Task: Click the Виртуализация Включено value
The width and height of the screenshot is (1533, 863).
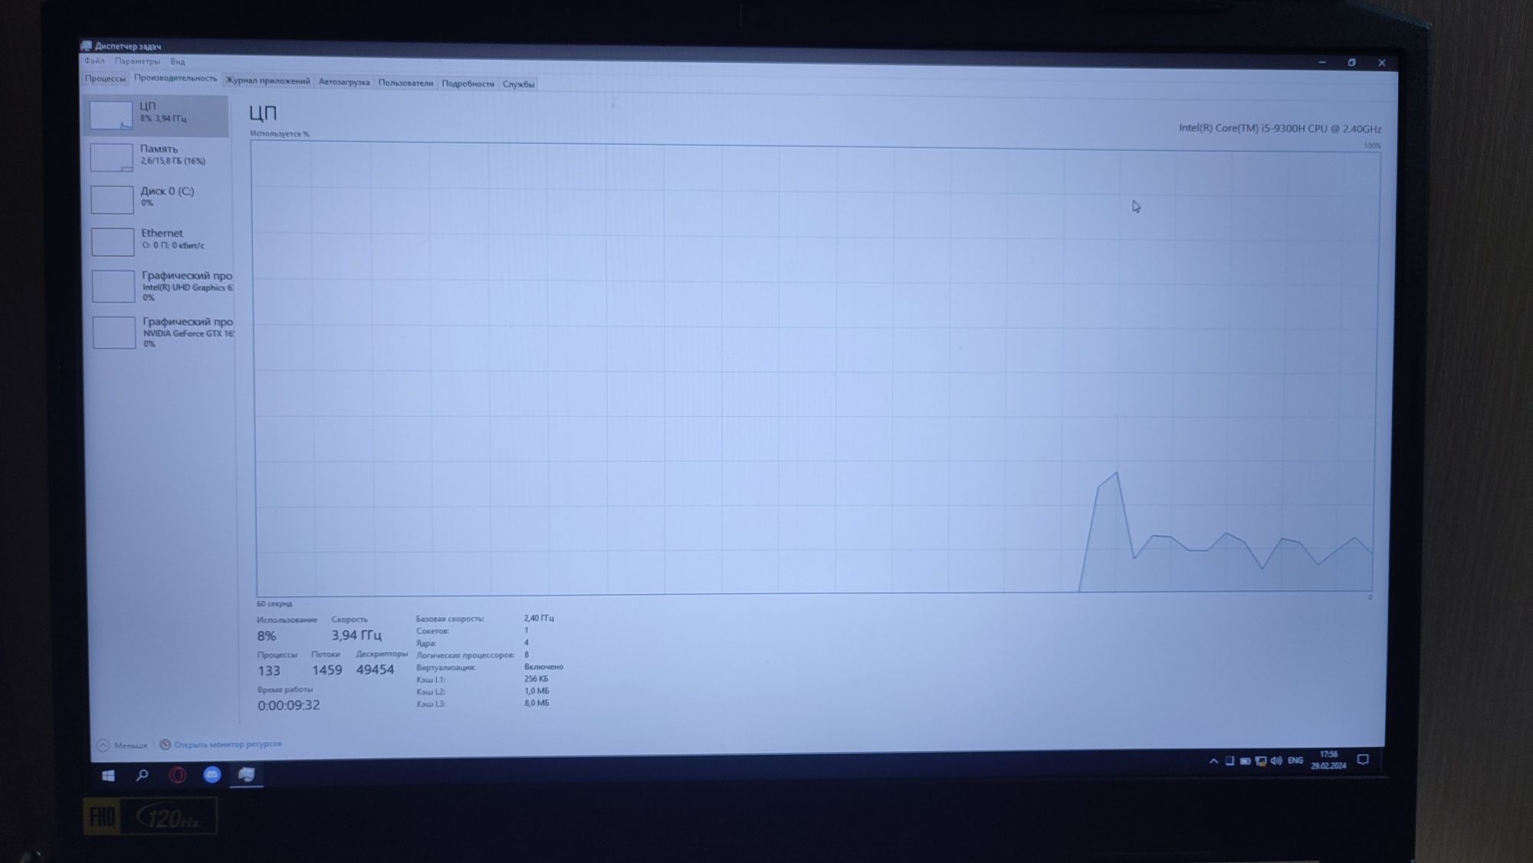Action: (x=543, y=667)
